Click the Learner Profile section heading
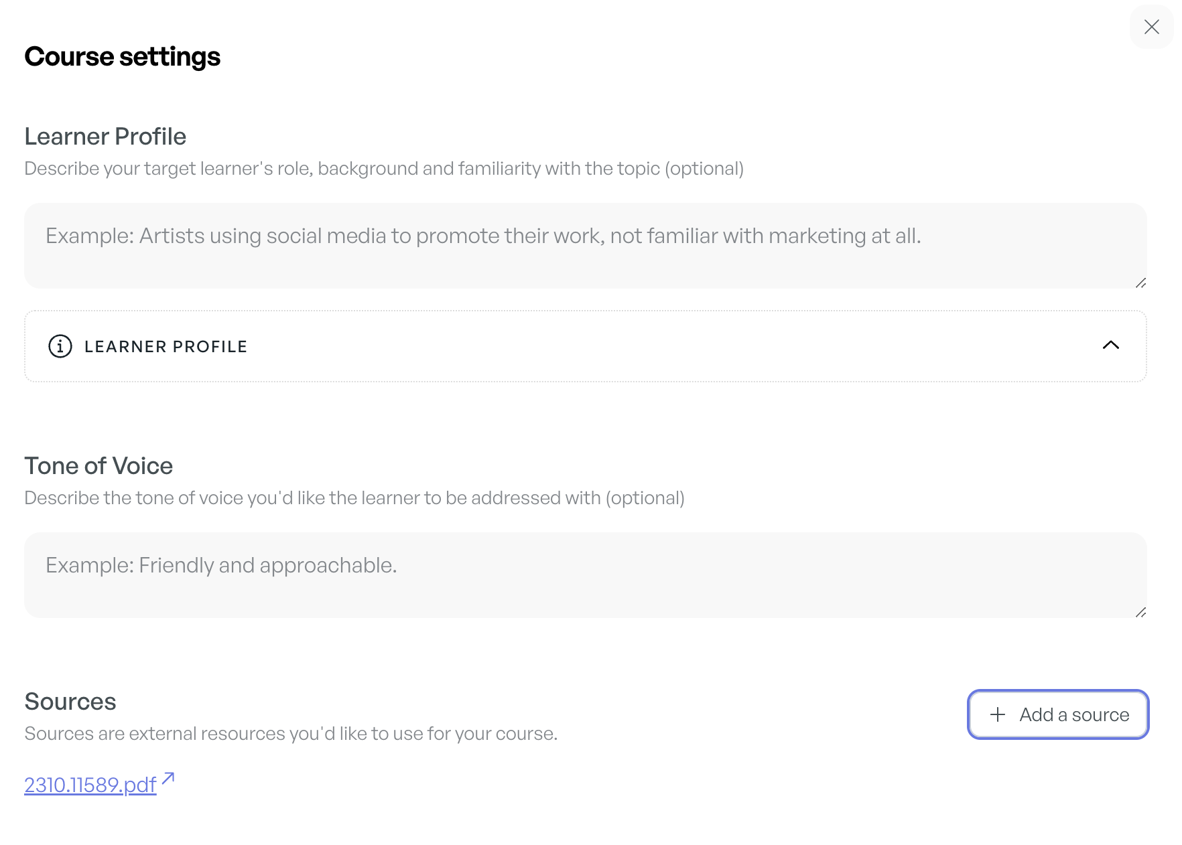The image size is (1182, 845). click(x=105, y=137)
